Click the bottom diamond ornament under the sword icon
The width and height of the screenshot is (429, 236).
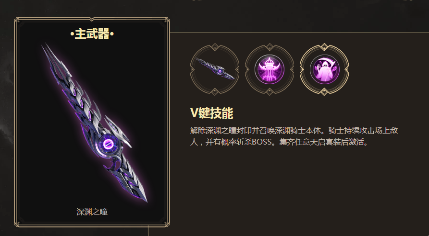click(x=215, y=91)
